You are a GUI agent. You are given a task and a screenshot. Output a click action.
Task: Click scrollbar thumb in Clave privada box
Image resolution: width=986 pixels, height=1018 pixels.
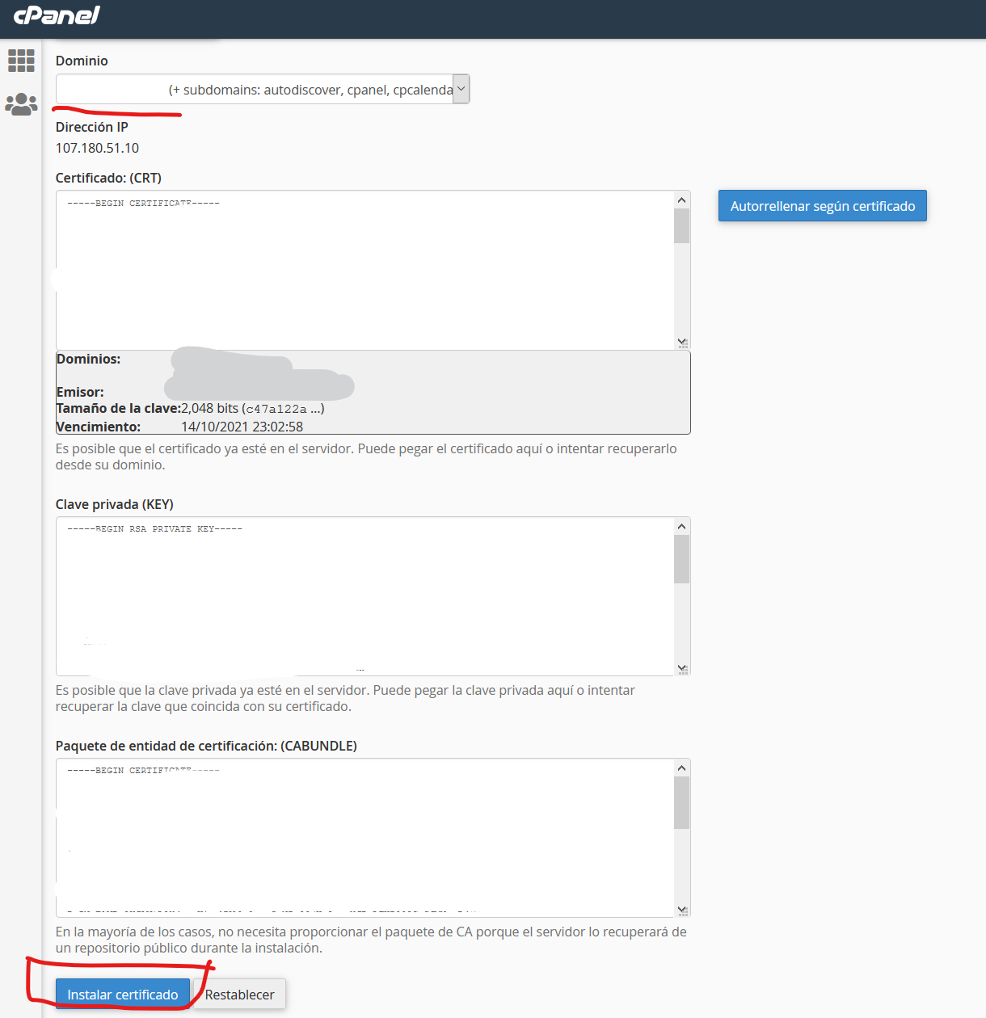(681, 559)
